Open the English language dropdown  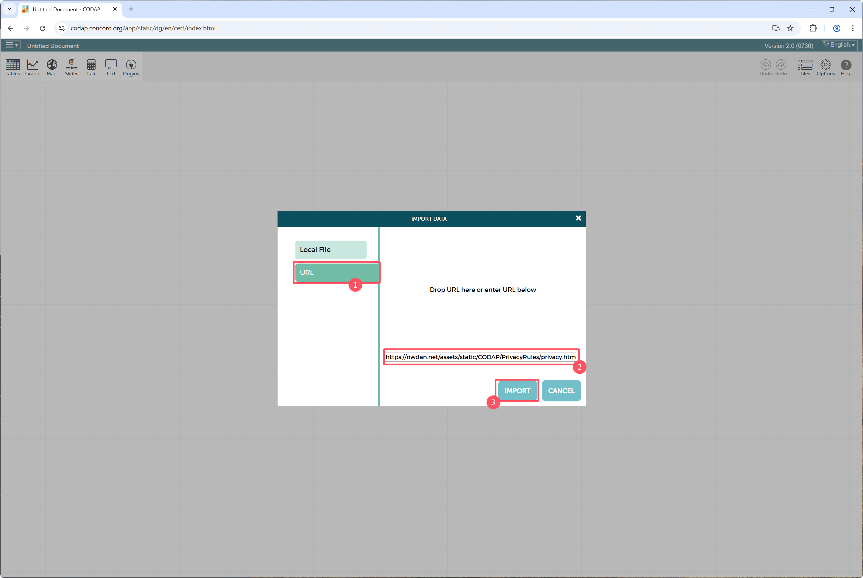tap(839, 45)
